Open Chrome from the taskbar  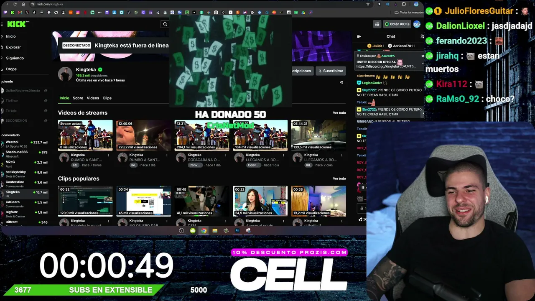pos(204,231)
